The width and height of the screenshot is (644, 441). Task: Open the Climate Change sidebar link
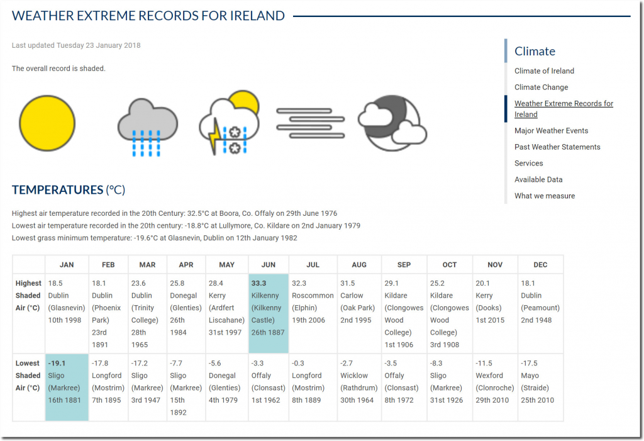tap(541, 87)
